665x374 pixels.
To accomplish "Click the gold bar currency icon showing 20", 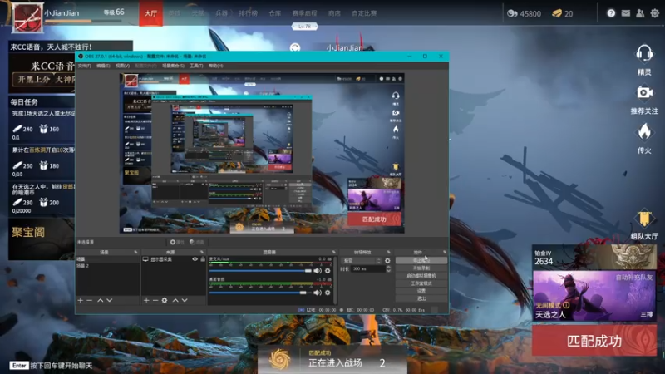I will 557,13.
